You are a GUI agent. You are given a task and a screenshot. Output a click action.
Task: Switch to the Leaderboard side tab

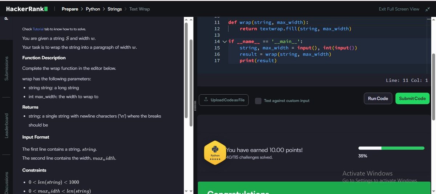(x=6, y=125)
